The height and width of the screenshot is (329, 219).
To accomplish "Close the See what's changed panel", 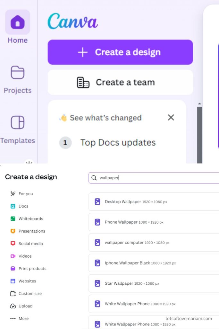I will pos(171,118).
